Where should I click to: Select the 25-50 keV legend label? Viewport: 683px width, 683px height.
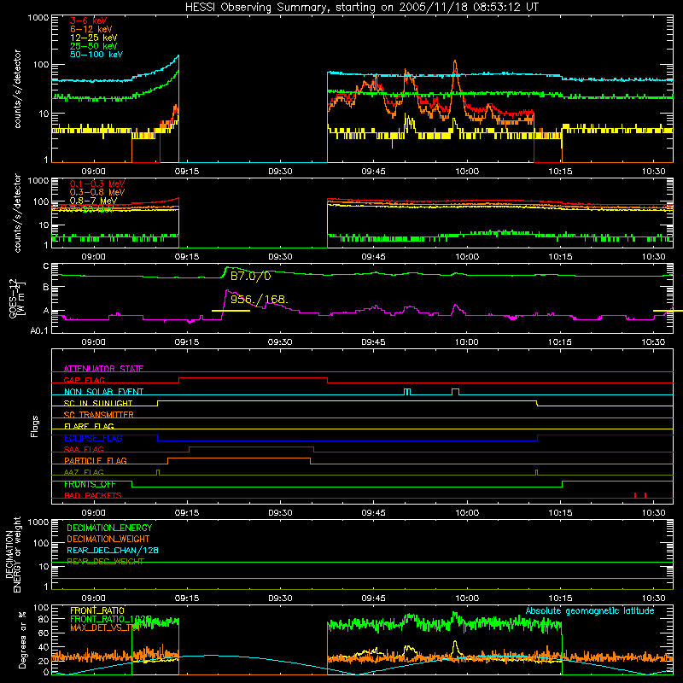point(94,46)
